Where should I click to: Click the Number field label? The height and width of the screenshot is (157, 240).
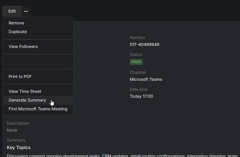[x=138, y=38]
